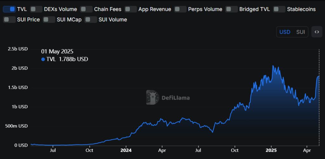Viewport: 325px width, 159px height.
Task: Toggle Stablecoins series on
Action: click(x=279, y=9)
